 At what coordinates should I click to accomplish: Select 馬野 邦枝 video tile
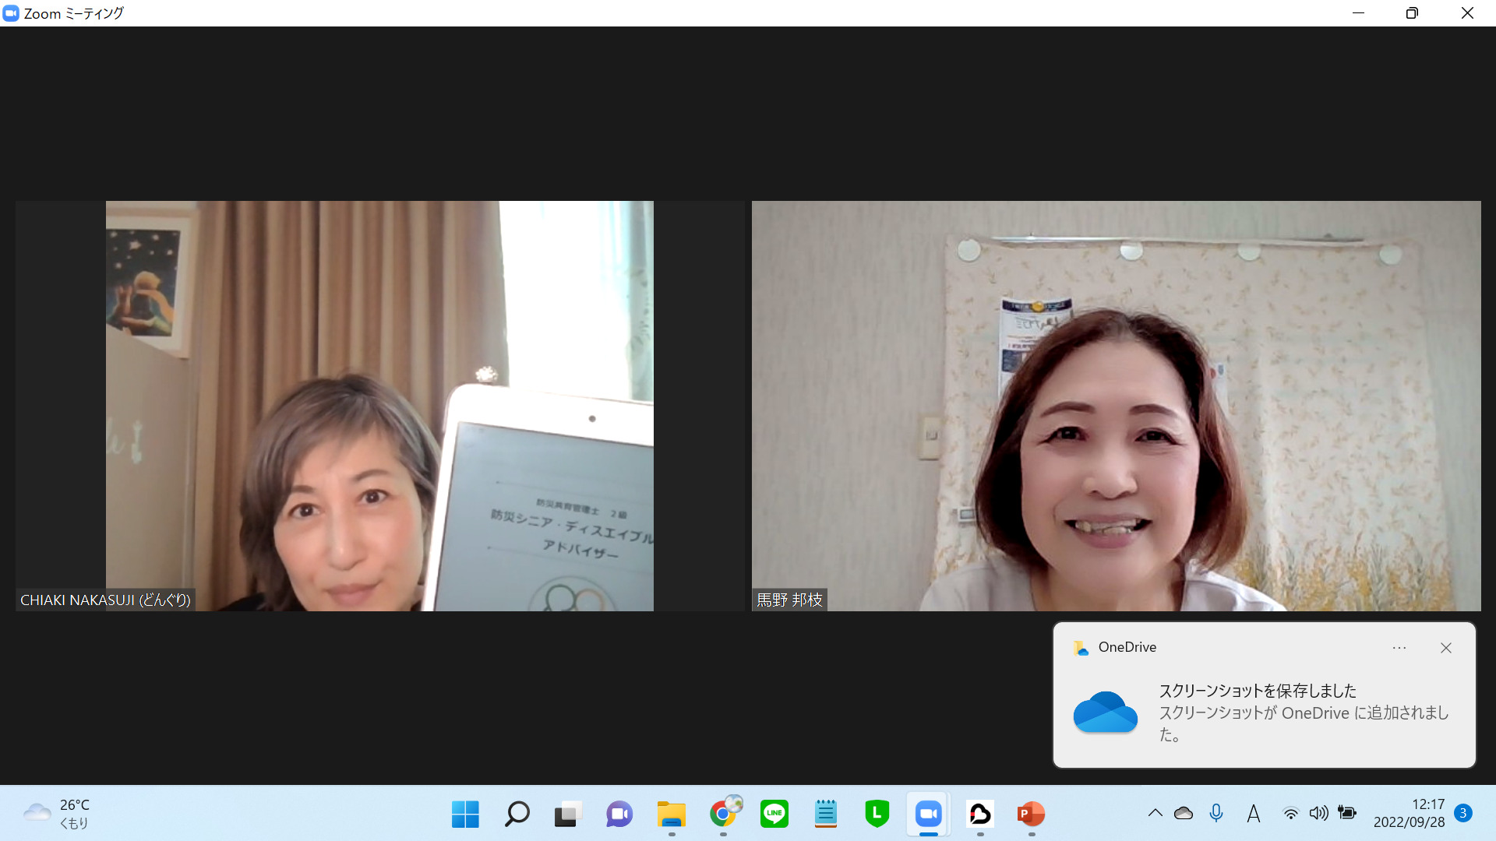coord(1116,406)
